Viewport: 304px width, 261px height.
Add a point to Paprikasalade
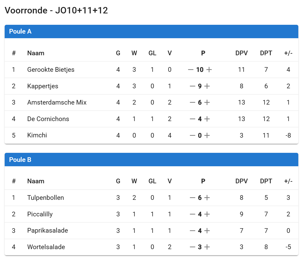point(207,231)
